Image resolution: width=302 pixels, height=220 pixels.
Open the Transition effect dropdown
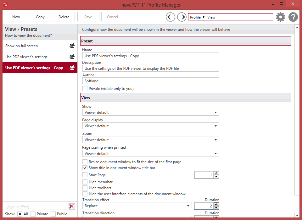[137, 206]
